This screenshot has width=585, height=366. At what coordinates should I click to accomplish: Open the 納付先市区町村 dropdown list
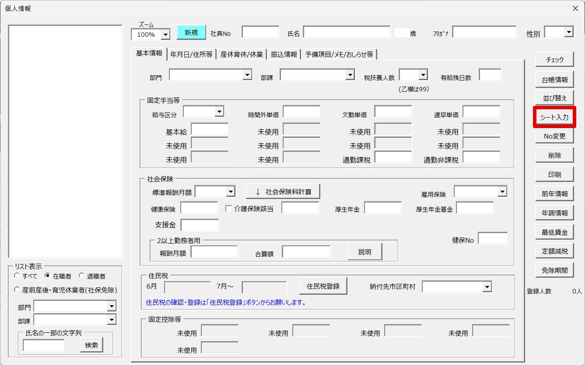(487, 287)
